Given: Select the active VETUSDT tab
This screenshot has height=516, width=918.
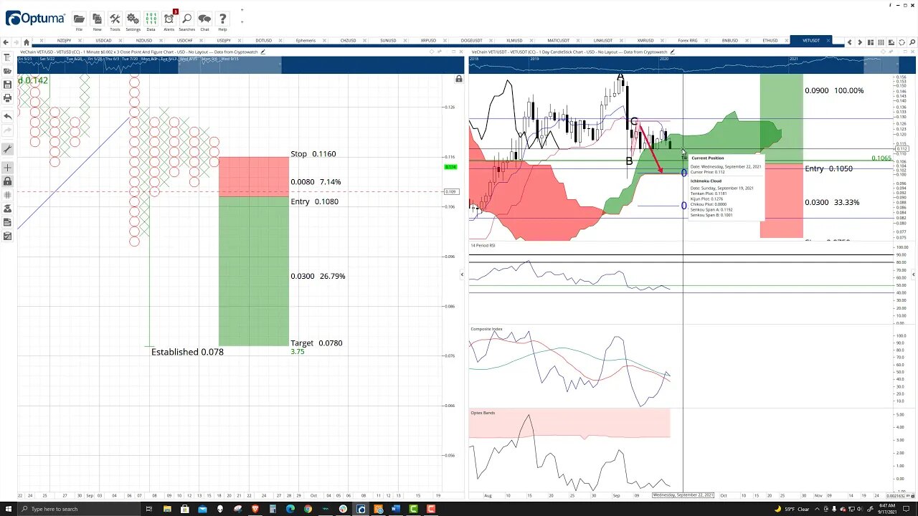Looking at the screenshot, I should (810, 41).
